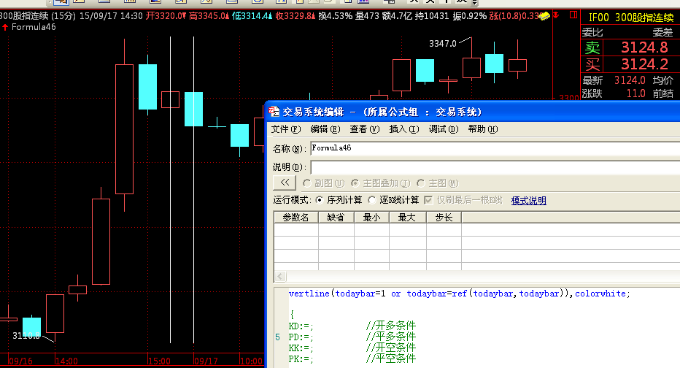The image size is (680, 368).
Task: Select the 主图叠加 radio option
Action: point(380,183)
